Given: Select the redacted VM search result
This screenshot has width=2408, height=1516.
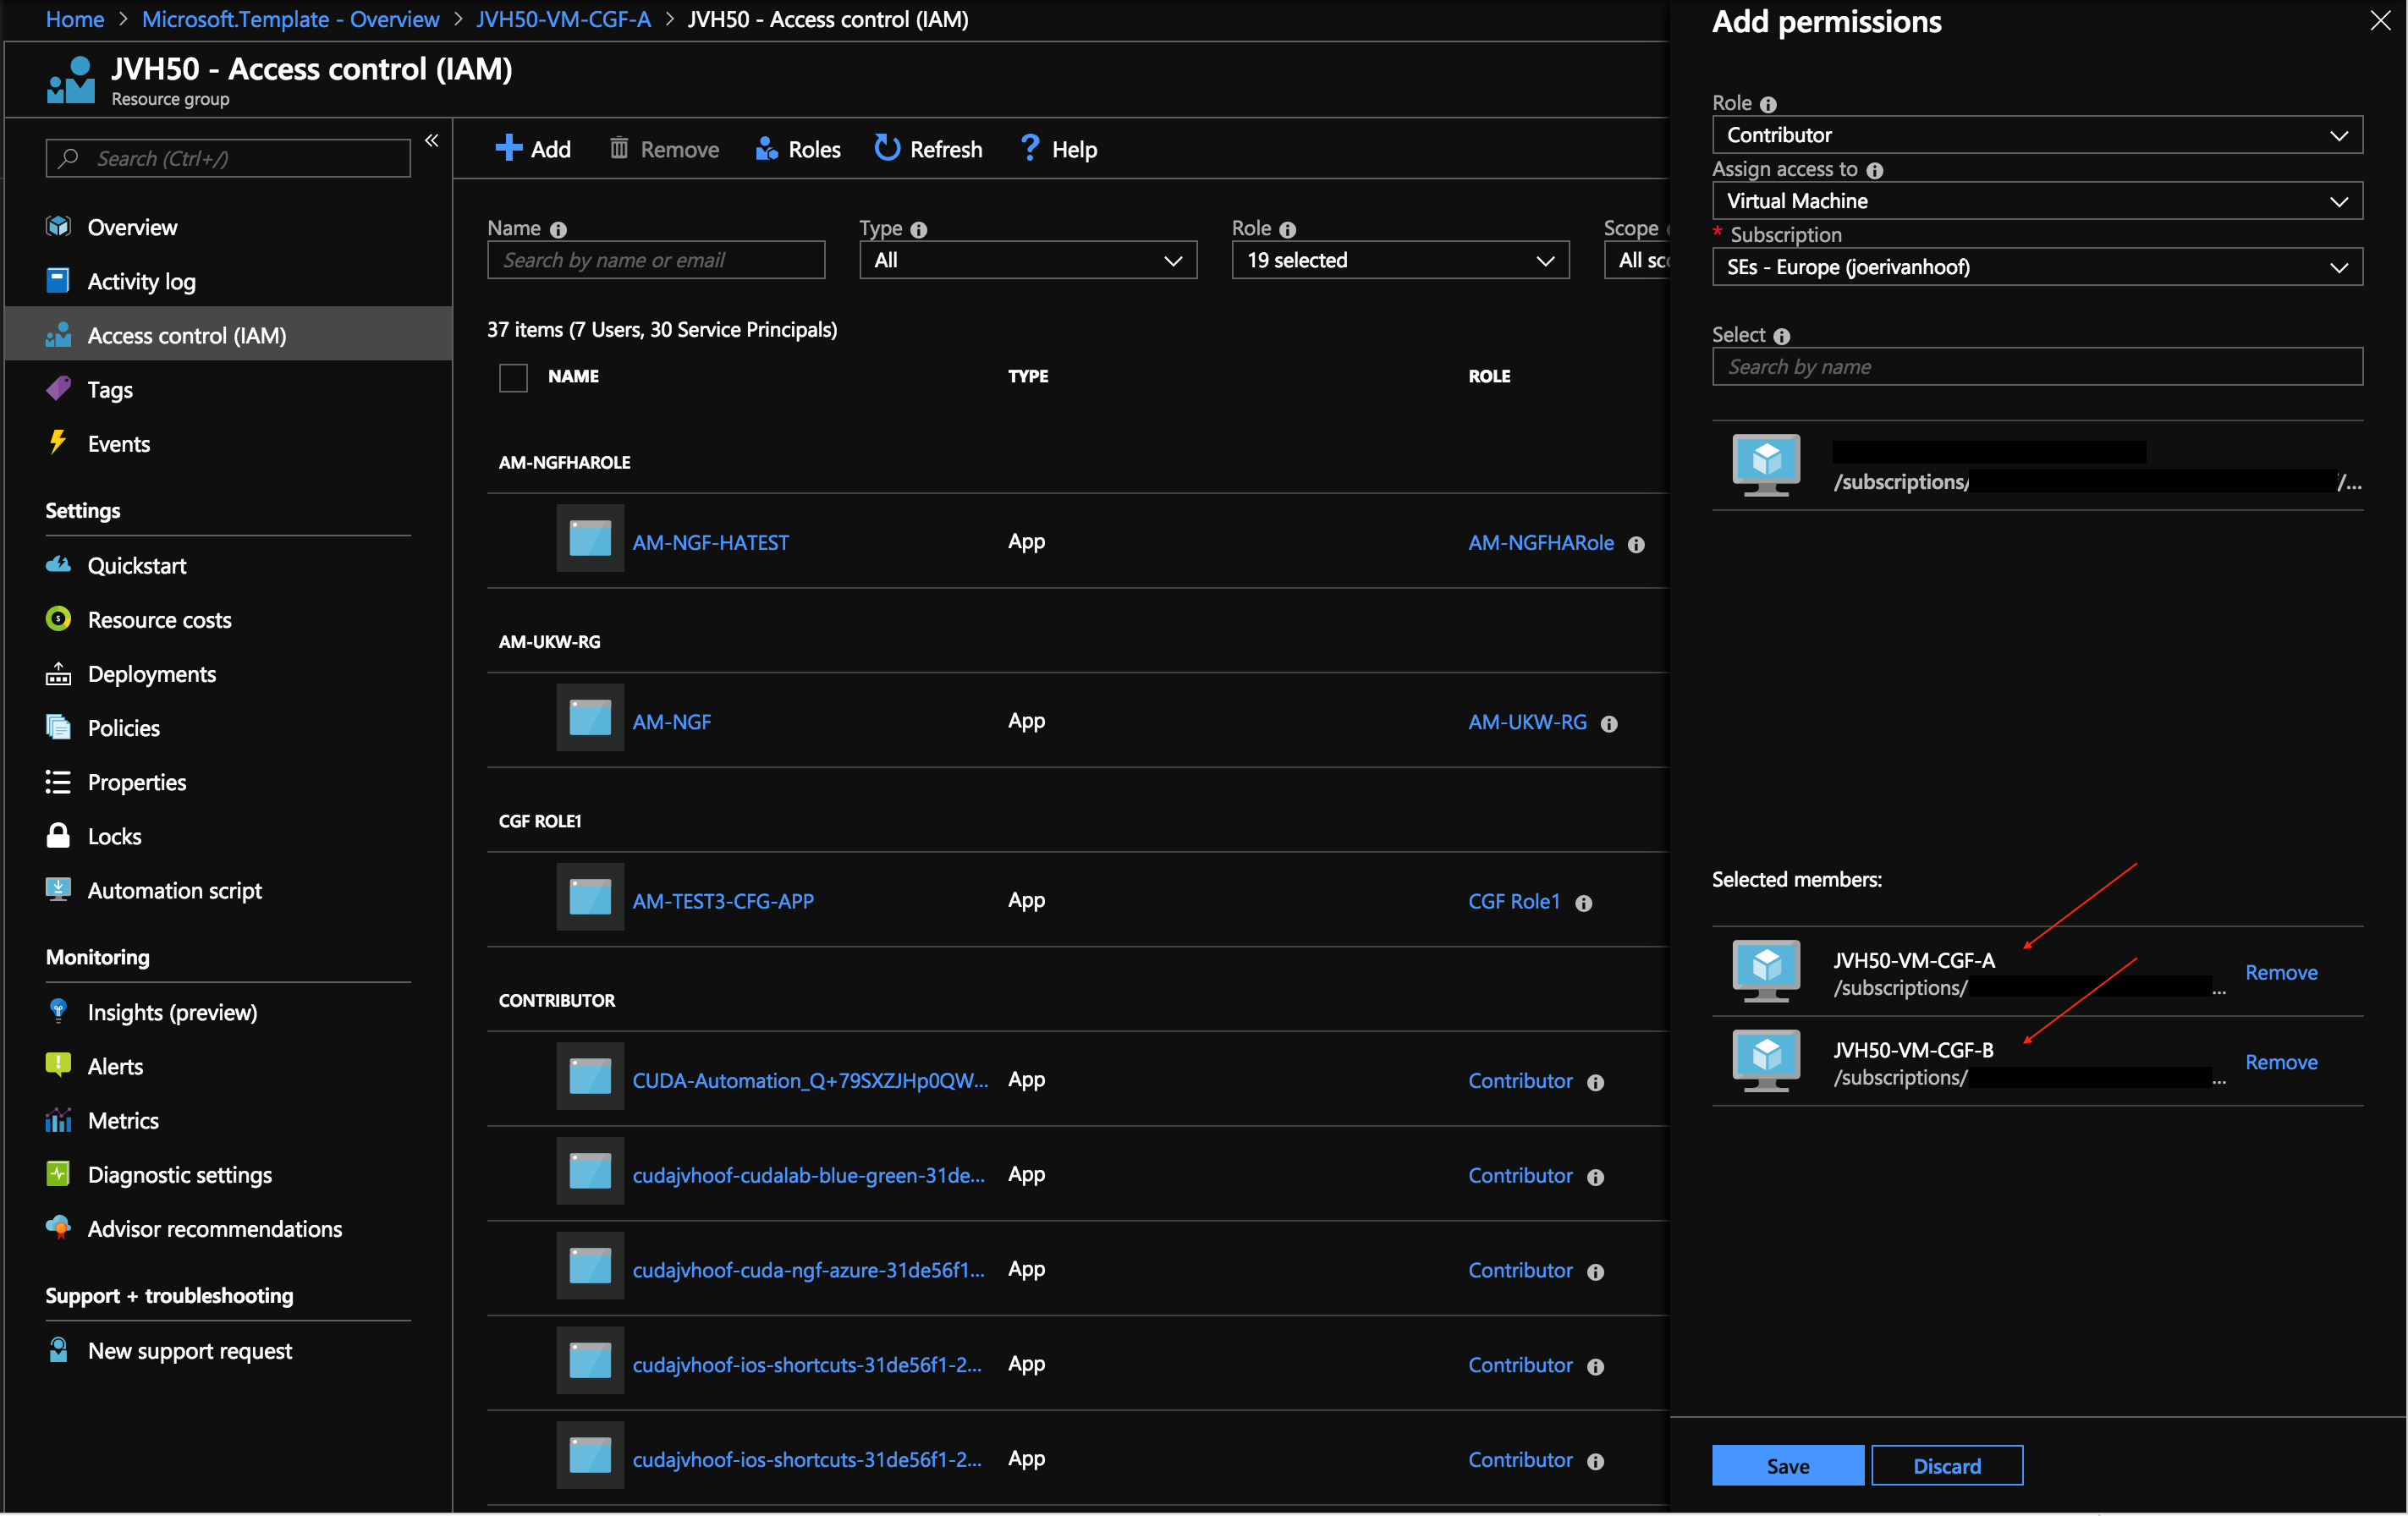Looking at the screenshot, I should (x=2037, y=466).
